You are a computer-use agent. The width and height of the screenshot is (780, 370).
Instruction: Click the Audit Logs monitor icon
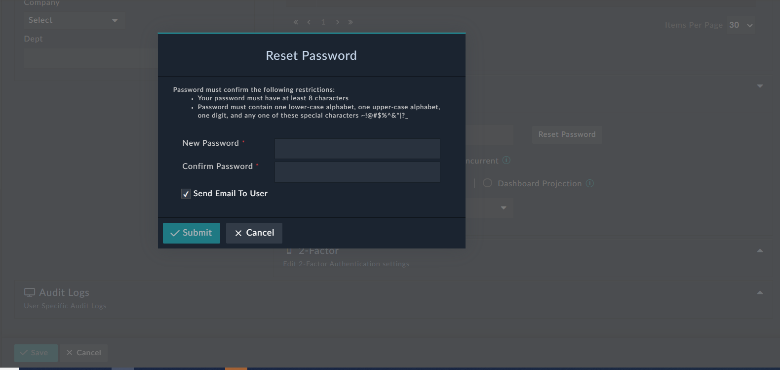[30, 292]
